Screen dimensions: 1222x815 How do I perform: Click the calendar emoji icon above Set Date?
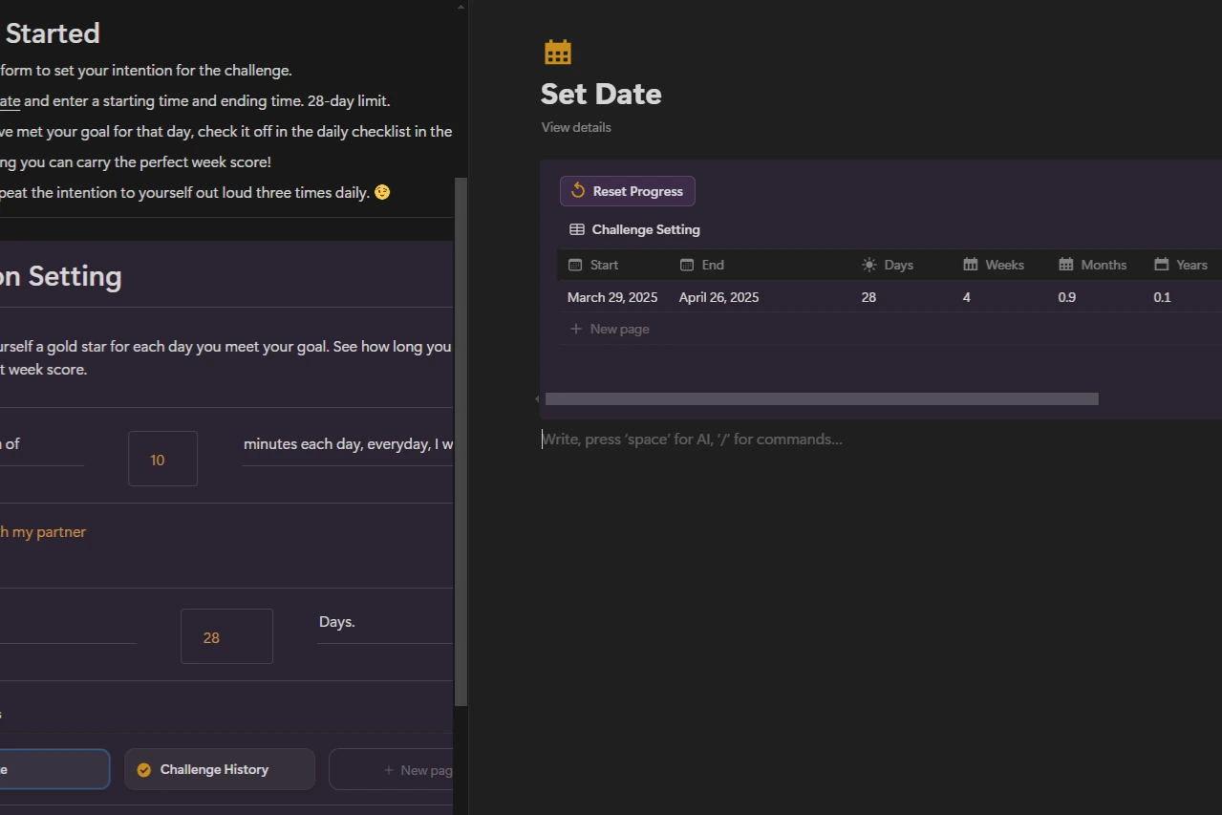click(558, 51)
